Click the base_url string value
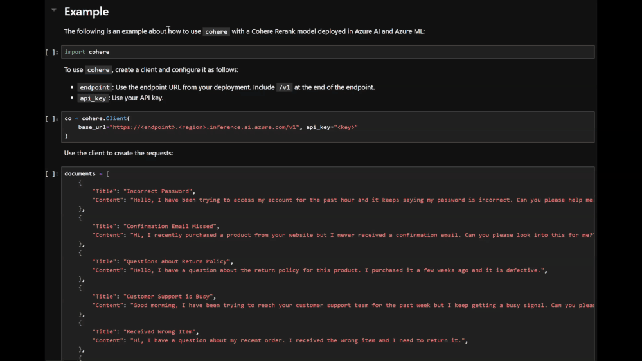 pyautogui.click(x=204, y=127)
